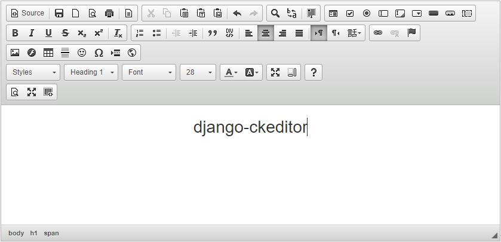The image size is (501, 242).
Task: Insert an IFrame globe icon
Action: point(132,53)
